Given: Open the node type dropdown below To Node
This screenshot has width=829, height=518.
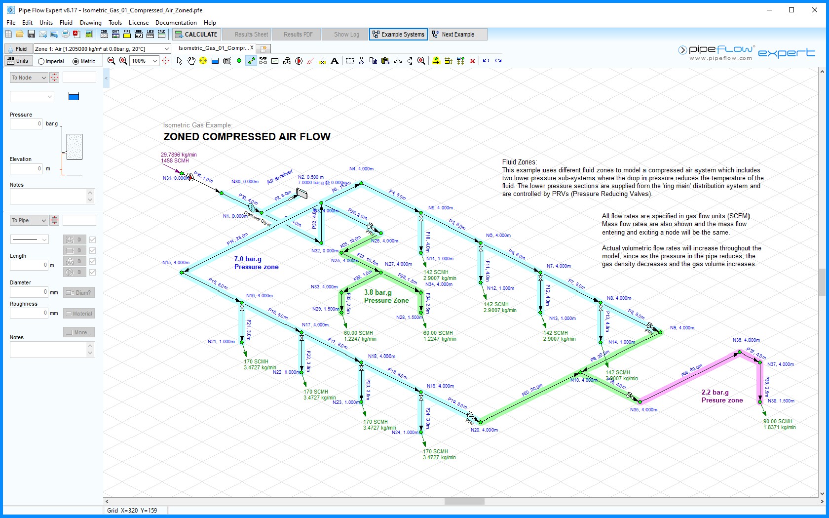Looking at the screenshot, I should (32, 97).
